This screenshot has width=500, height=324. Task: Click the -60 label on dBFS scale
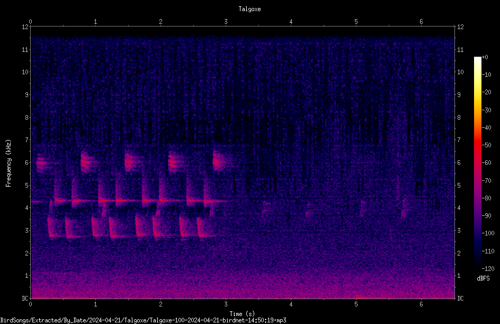tap(487, 163)
